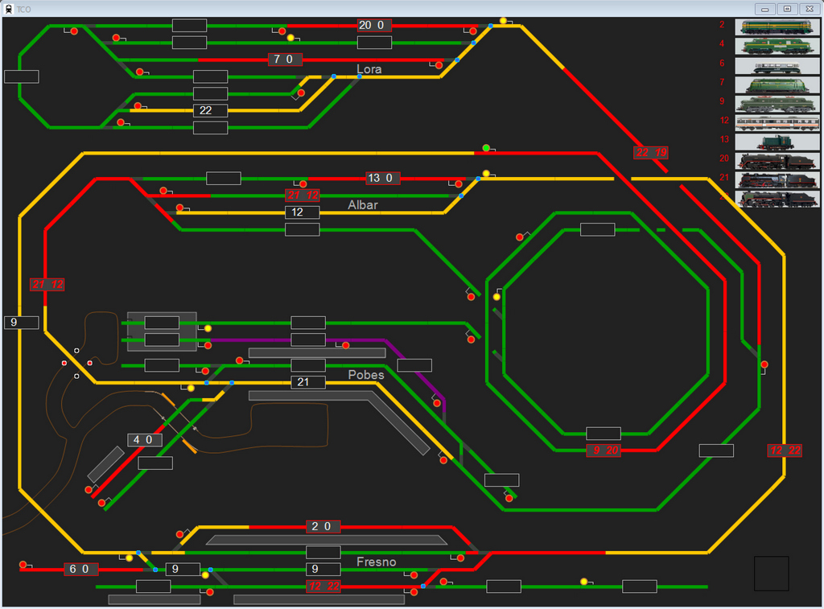Toggle the green signal above Albar station
This screenshot has width=824, height=609.
point(486,147)
